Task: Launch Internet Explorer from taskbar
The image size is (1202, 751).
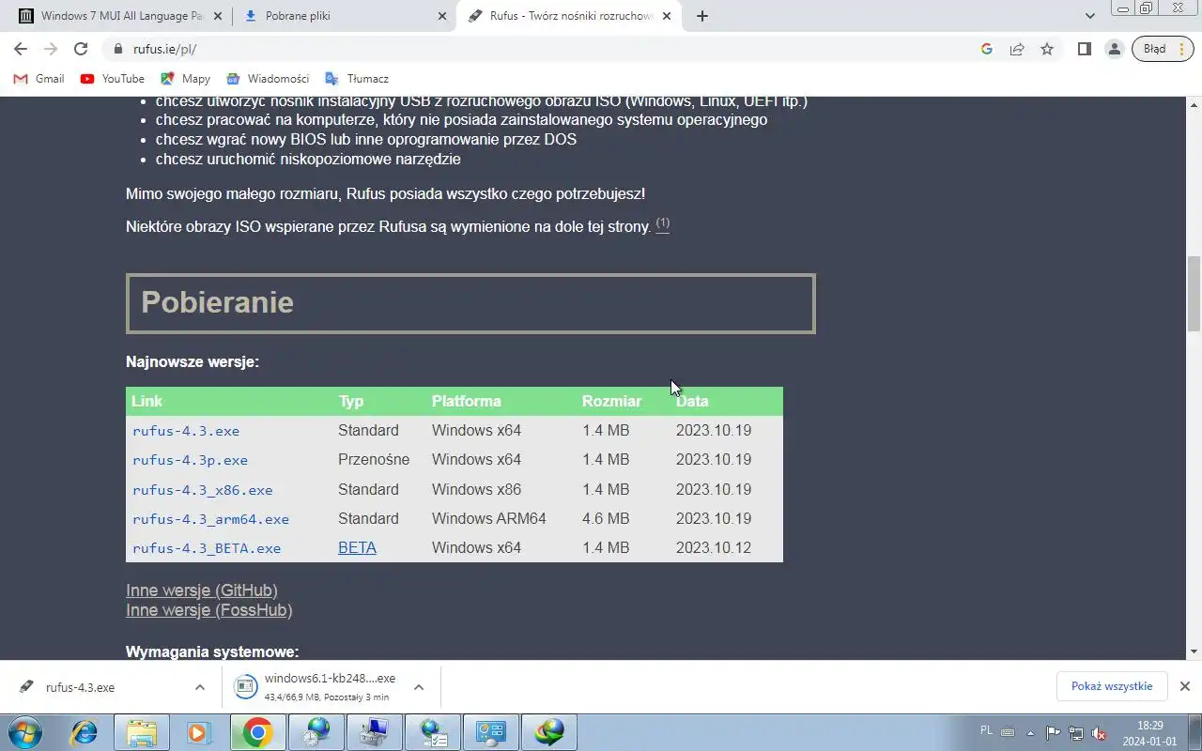Action: (85, 731)
